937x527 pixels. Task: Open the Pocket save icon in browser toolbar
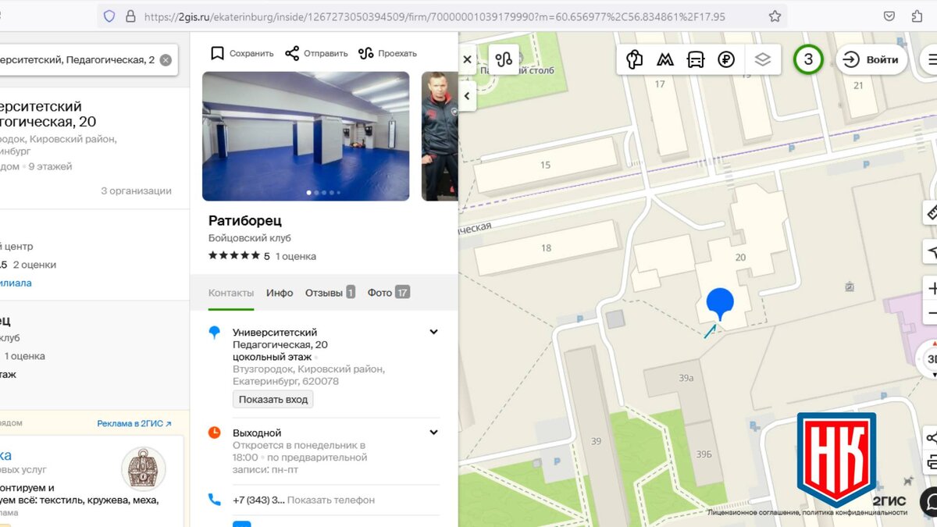tap(889, 16)
